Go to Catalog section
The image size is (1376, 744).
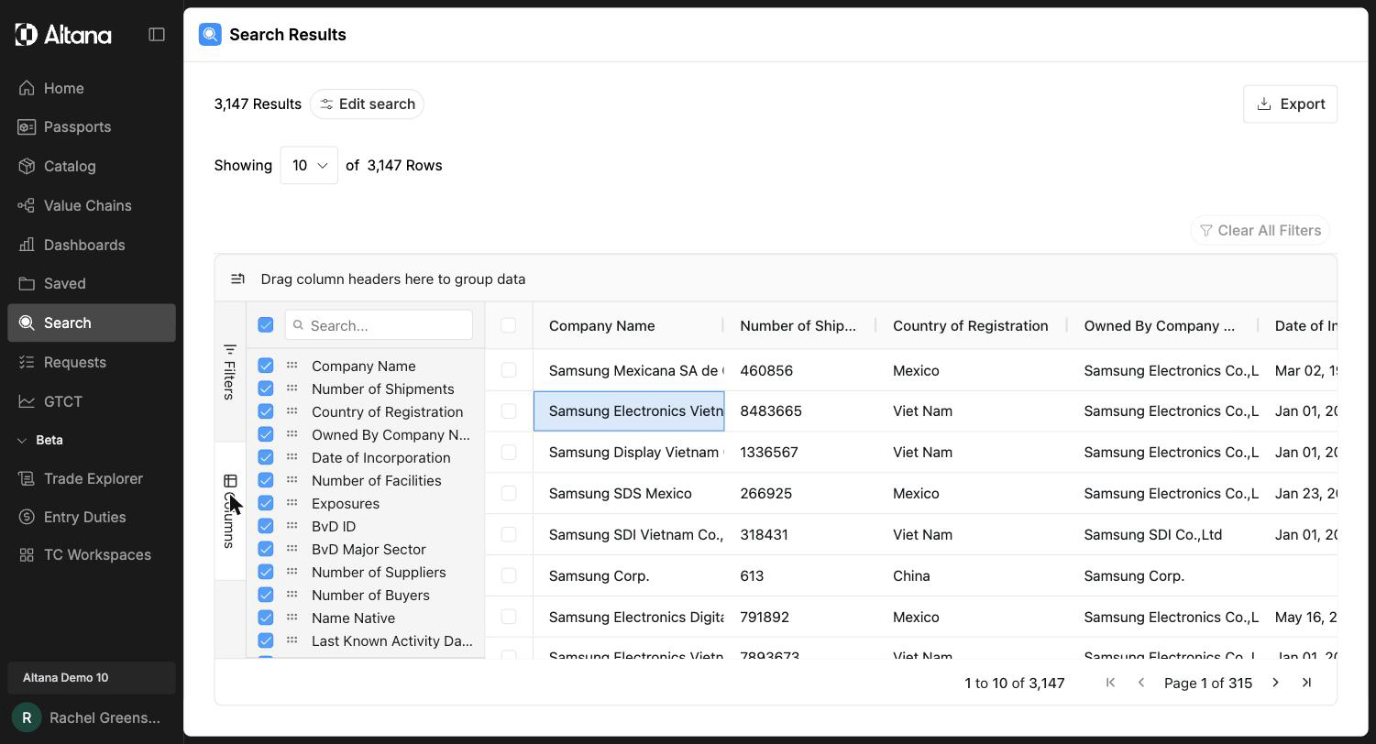[x=92, y=166]
